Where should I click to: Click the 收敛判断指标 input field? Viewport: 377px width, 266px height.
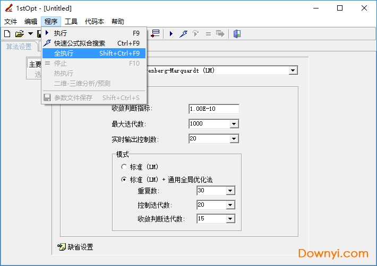click(x=213, y=109)
